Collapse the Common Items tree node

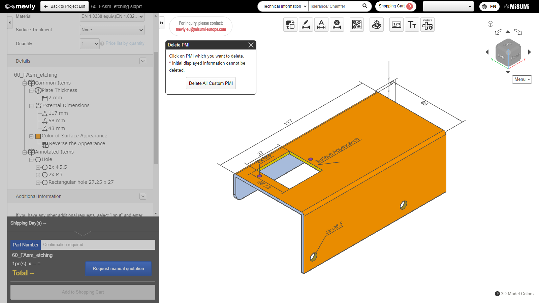(25, 83)
